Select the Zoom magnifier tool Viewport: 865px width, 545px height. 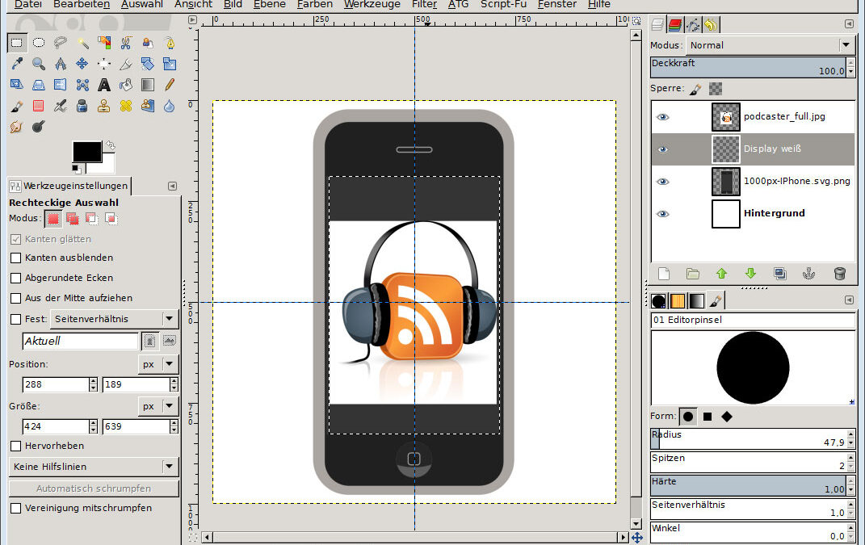tap(39, 64)
